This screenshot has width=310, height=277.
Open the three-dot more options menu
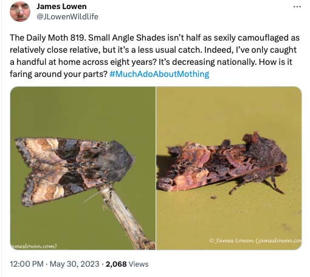(x=297, y=7)
